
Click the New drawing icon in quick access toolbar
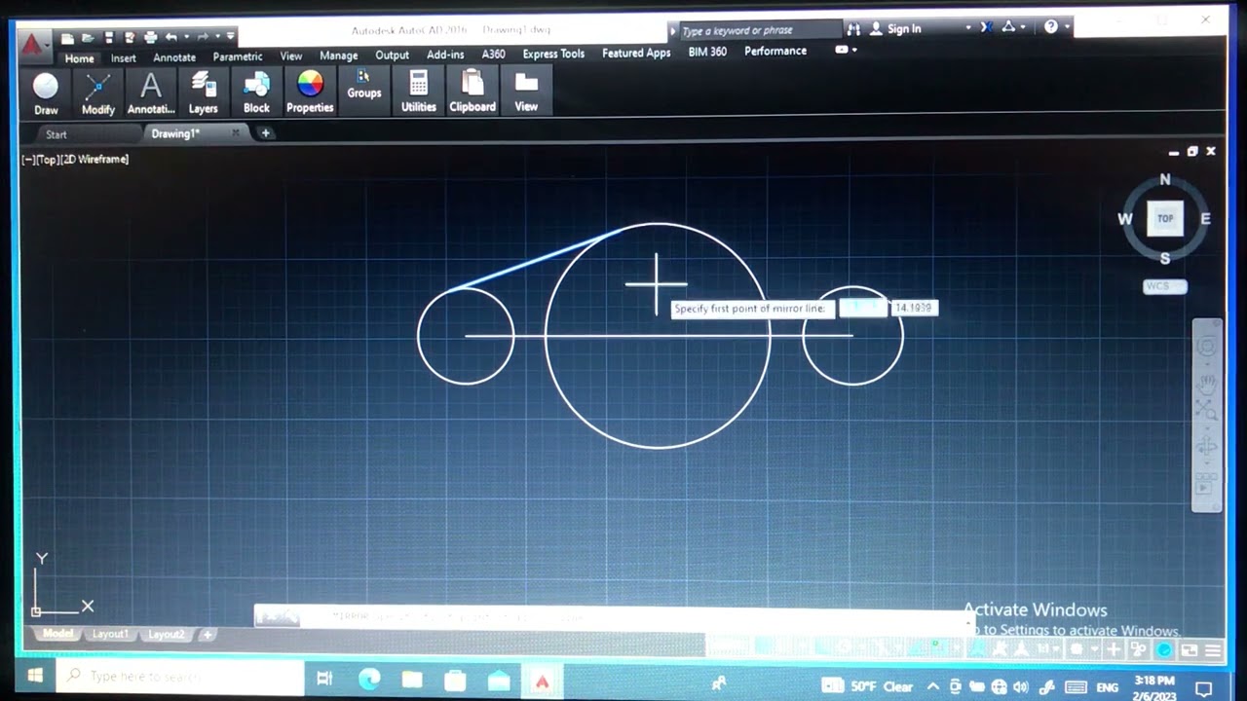[67, 38]
